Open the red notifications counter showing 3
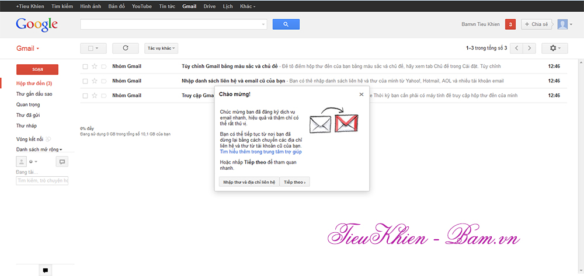Image resolution: width=584 pixels, height=276 pixels. 510,24
